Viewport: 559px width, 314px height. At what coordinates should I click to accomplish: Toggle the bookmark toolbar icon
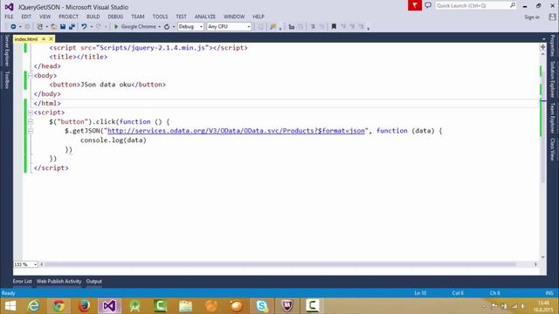334,27
